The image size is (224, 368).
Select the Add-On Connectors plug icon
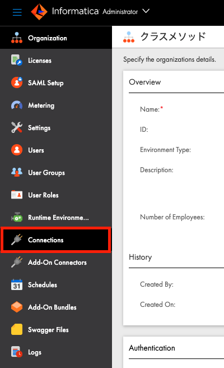[17, 262]
